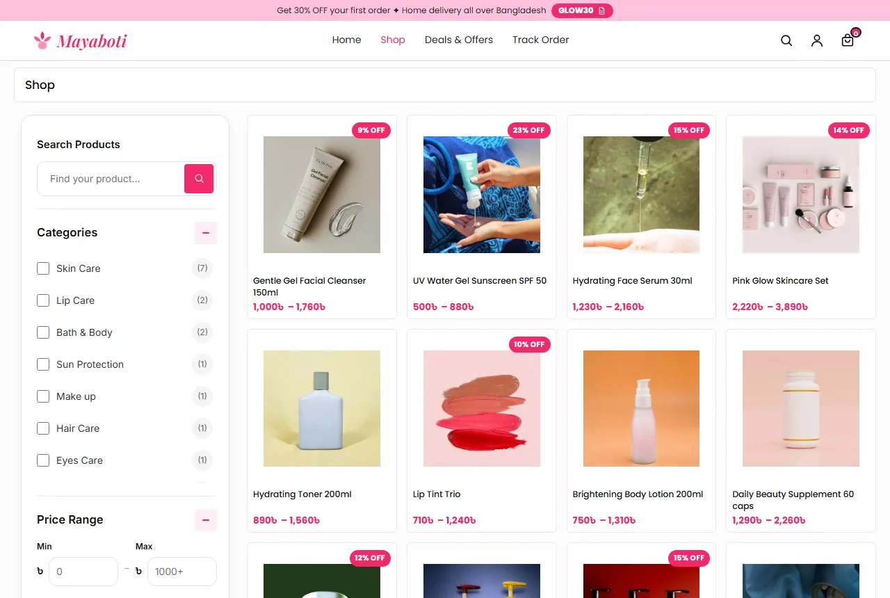Open Gentle Gel Facial Cleanser product image
This screenshot has height=598, width=890.
point(322,195)
